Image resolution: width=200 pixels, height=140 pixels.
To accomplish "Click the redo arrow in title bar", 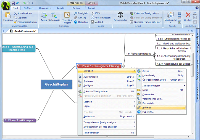I will point(24,3).
